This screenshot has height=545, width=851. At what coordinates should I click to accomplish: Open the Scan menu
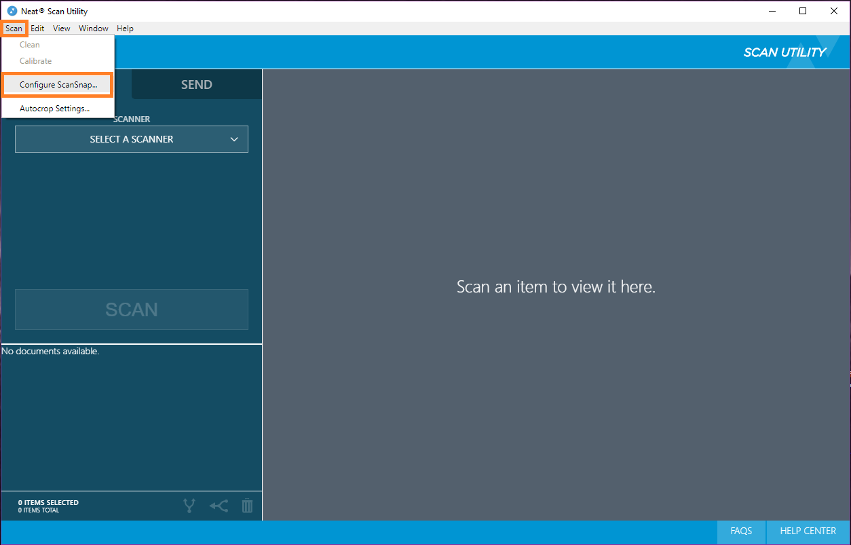(14, 29)
